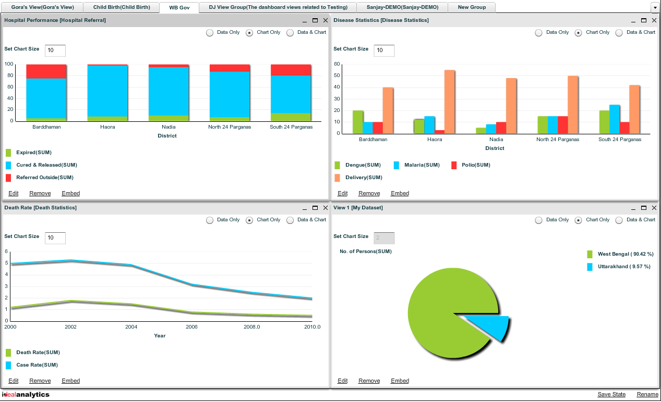The width and height of the screenshot is (661, 402).
Task: Click the green Dengue(SUM) legend marker
Action: click(x=338, y=165)
